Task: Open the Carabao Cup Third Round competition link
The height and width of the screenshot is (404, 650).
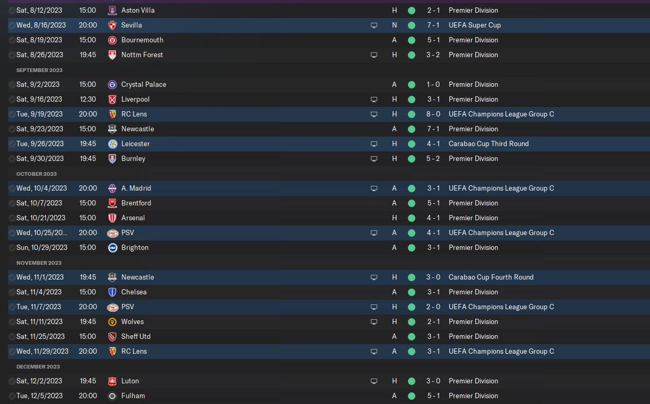Action: (488, 143)
